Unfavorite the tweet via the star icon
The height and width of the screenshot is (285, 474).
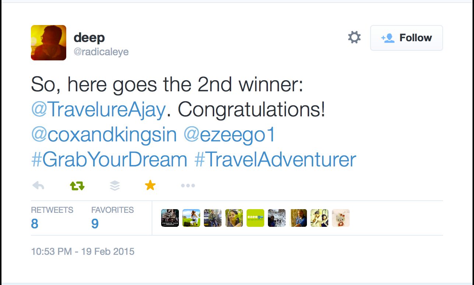150,185
